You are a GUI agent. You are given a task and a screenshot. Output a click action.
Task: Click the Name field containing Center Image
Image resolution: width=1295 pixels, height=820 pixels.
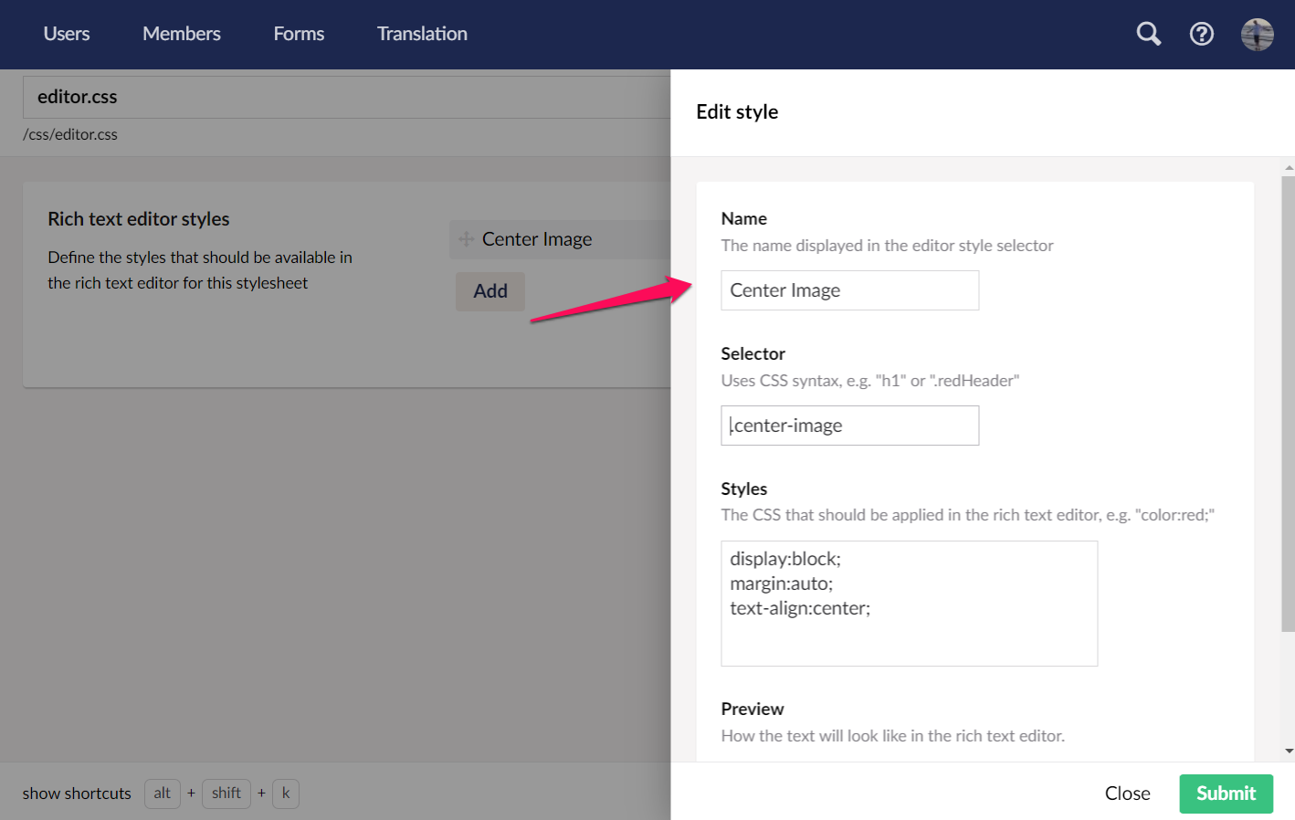tap(849, 289)
